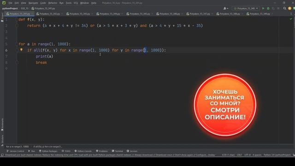Click Polyakov_15_341.py breadcrumb in navigation bar

click(43, 8)
